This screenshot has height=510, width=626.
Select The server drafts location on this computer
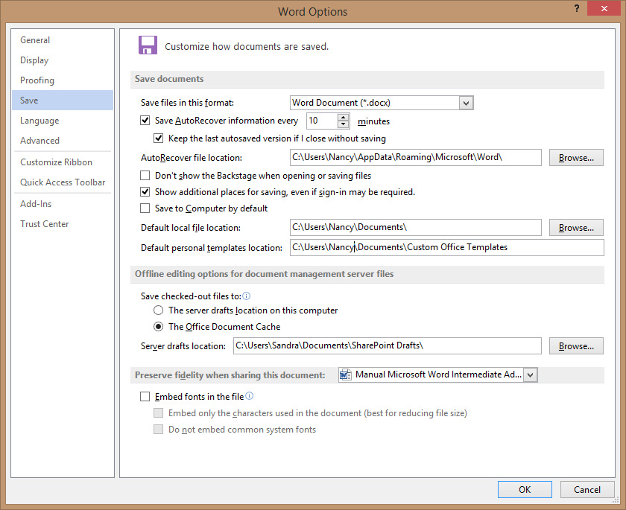coord(157,310)
